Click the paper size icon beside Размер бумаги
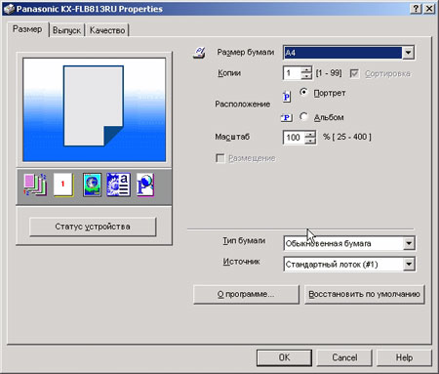Viewport: 439px width, 374px height. (x=199, y=53)
